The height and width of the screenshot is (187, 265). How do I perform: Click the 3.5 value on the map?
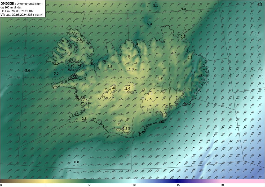pos(183,36)
